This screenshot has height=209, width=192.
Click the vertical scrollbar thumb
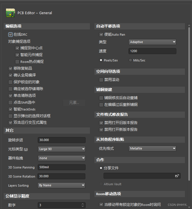[x=189, y=104]
